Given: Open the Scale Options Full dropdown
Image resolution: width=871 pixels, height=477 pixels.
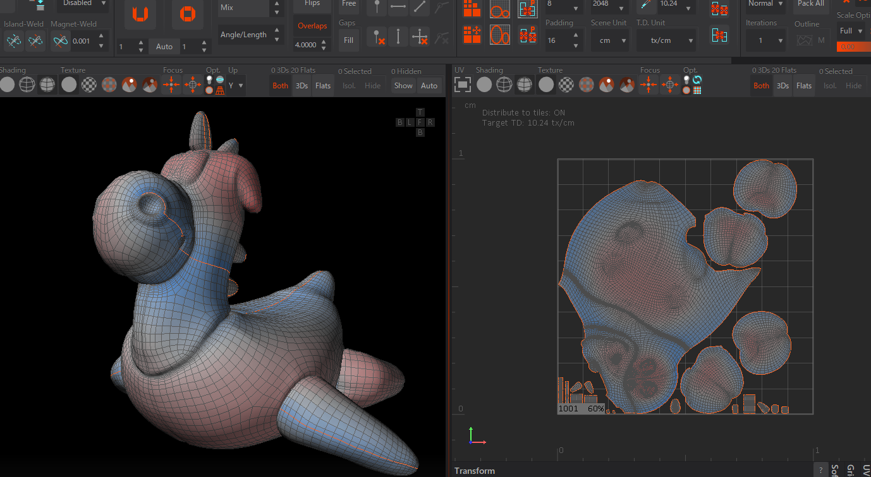Looking at the screenshot, I should point(851,31).
